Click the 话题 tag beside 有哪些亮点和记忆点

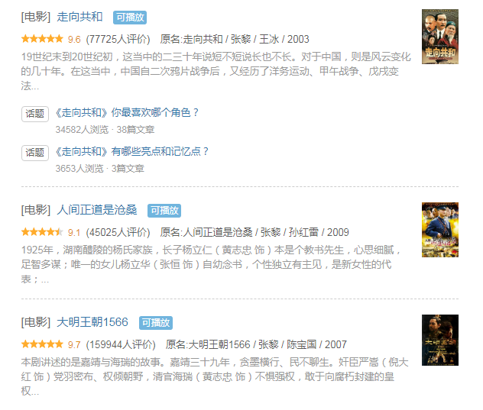[35, 153]
